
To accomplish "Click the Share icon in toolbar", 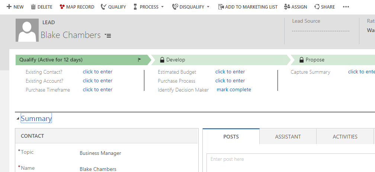I will 317,7.
